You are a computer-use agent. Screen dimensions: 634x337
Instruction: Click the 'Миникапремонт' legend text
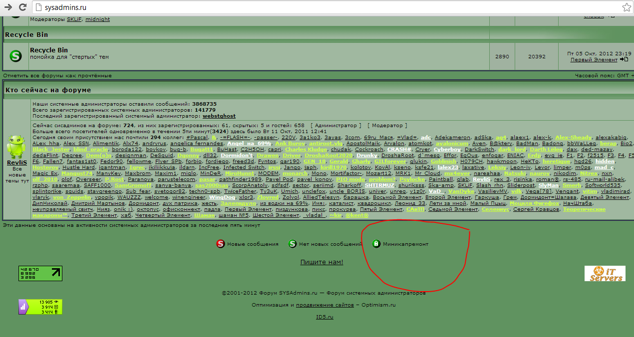pos(406,244)
